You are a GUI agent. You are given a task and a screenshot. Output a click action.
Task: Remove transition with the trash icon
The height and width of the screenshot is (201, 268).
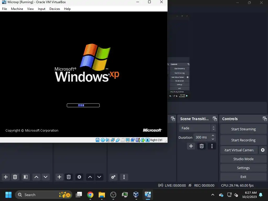tap(202, 146)
